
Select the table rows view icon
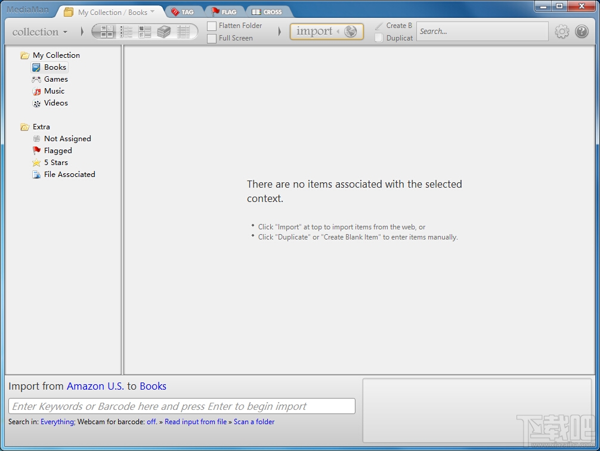(x=183, y=32)
